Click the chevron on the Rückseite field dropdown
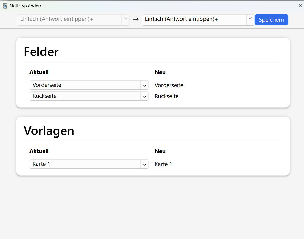The image size is (304, 239). pos(145,96)
